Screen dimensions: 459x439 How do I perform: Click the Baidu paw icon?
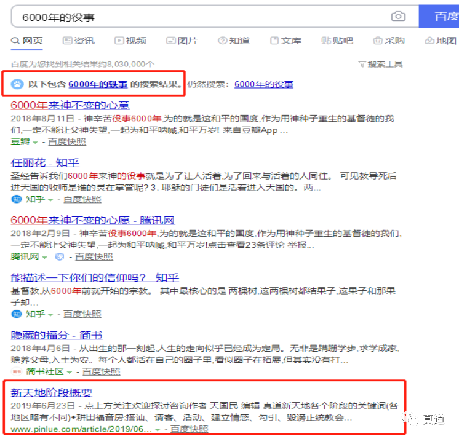(x=17, y=84)
